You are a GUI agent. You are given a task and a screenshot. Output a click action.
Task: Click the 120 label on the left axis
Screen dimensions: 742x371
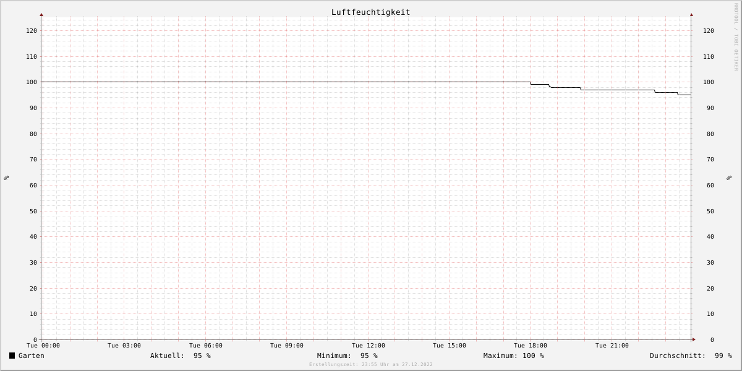point(32,31)
